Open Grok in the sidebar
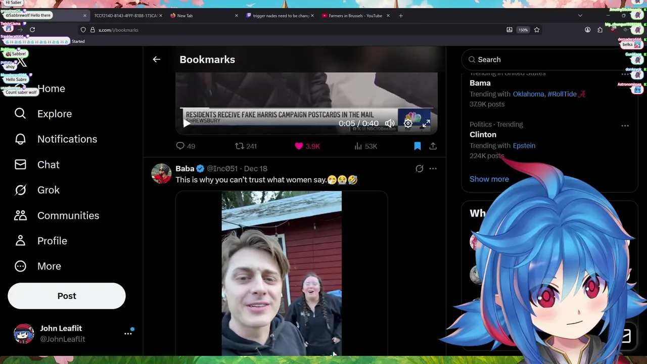The width and height of the screenshot is (647, 364). [x=49, y=190]
